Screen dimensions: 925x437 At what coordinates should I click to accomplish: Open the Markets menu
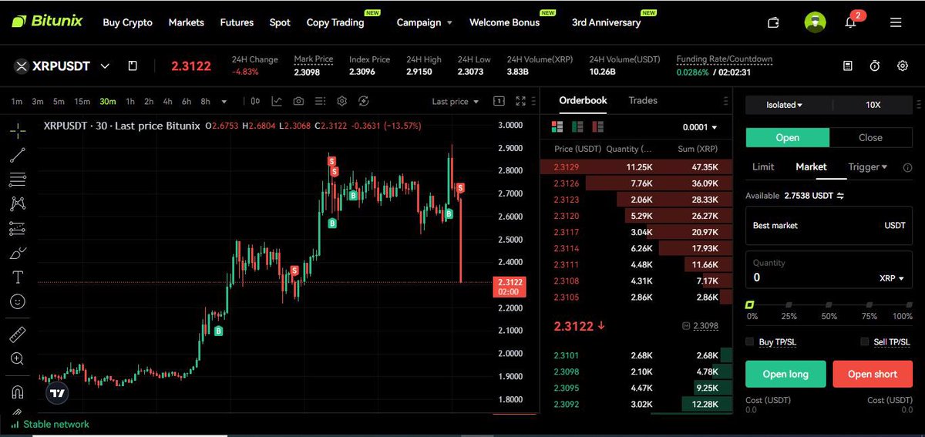187,22
